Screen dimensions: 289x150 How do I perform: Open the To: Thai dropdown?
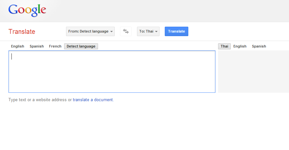pyautogui.click(x=146, y=32)
